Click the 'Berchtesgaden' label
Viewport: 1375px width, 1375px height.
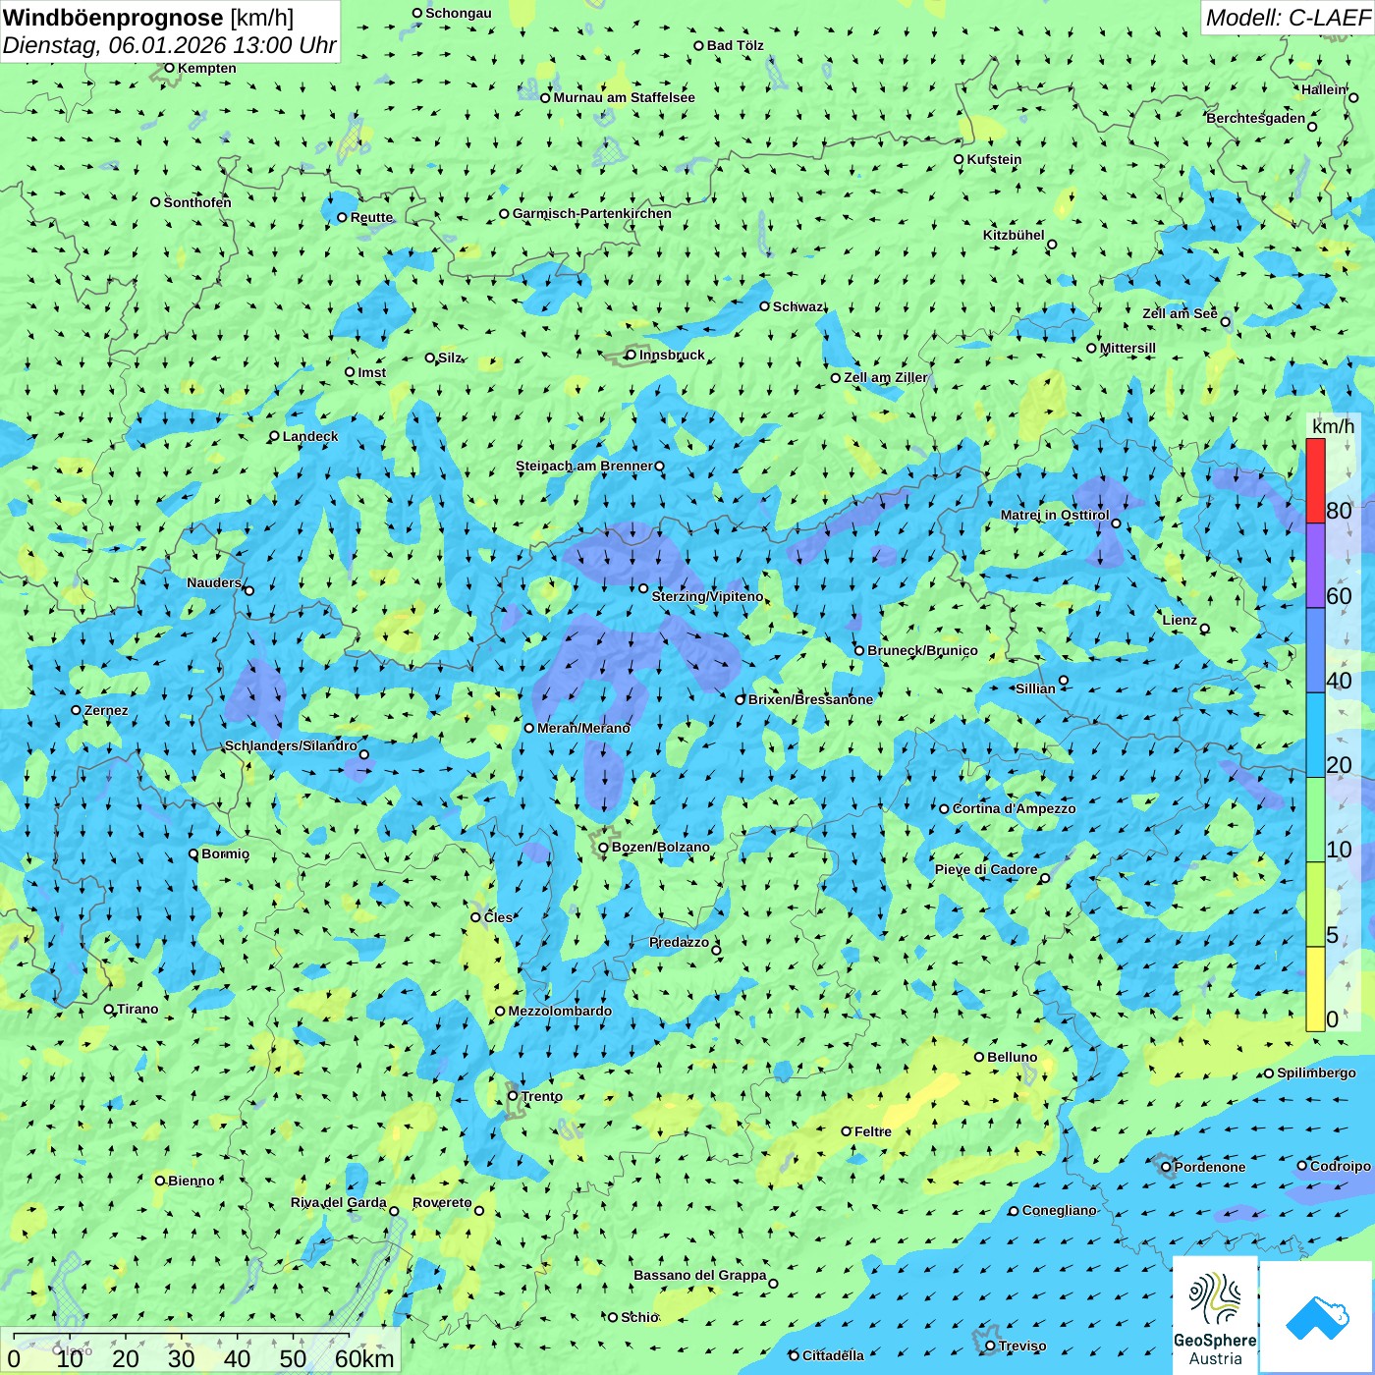(1256, 118)
